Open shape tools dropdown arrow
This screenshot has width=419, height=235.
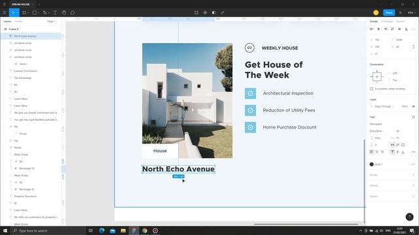point(38,13)
